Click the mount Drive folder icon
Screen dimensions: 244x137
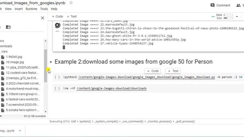pyautogui.click(x=8, y=27)
